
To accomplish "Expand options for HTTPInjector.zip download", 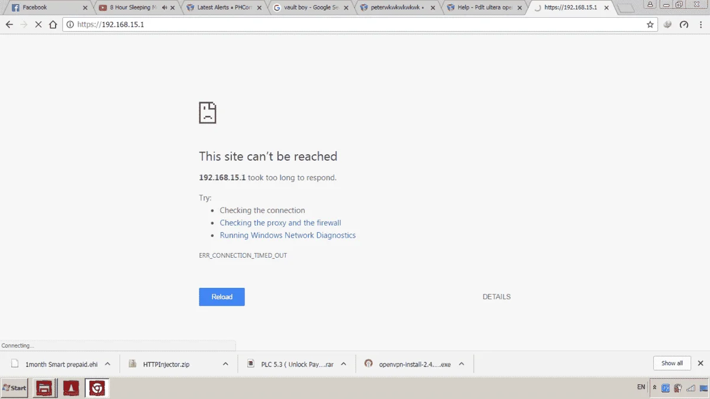I will 225,364.
